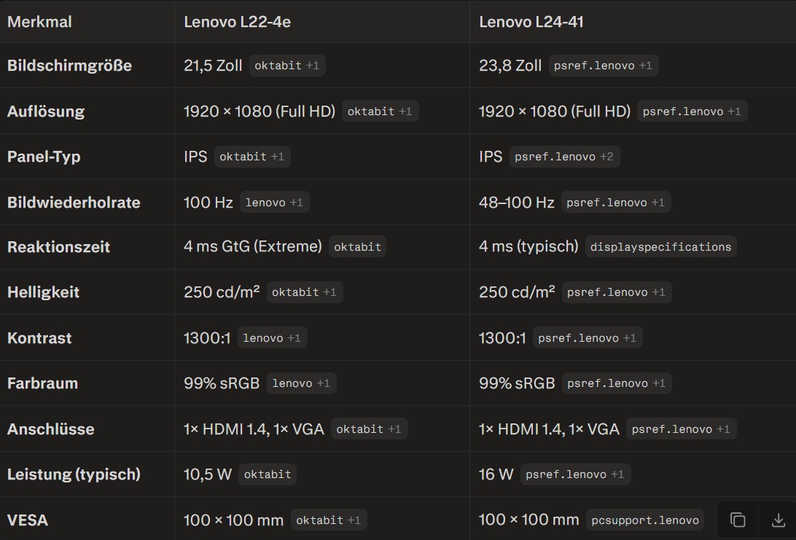Open psref.lenovo chip in Kontrast row
The image size is (796, 540).
pos(588,337)
